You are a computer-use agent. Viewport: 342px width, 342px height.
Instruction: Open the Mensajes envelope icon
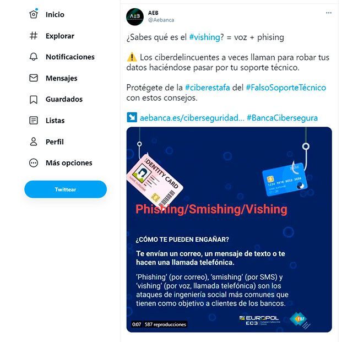(x=34, y=78)
